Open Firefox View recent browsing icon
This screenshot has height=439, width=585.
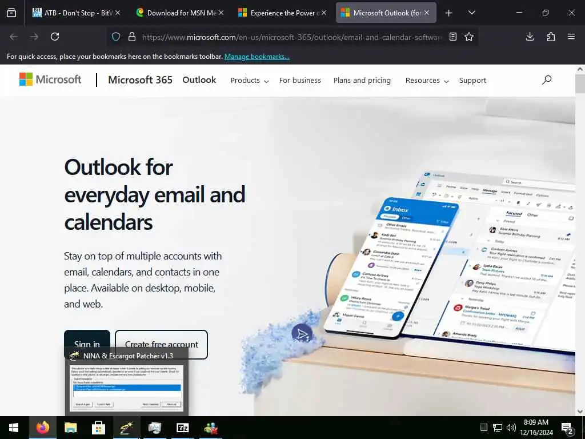coord(11,13)
